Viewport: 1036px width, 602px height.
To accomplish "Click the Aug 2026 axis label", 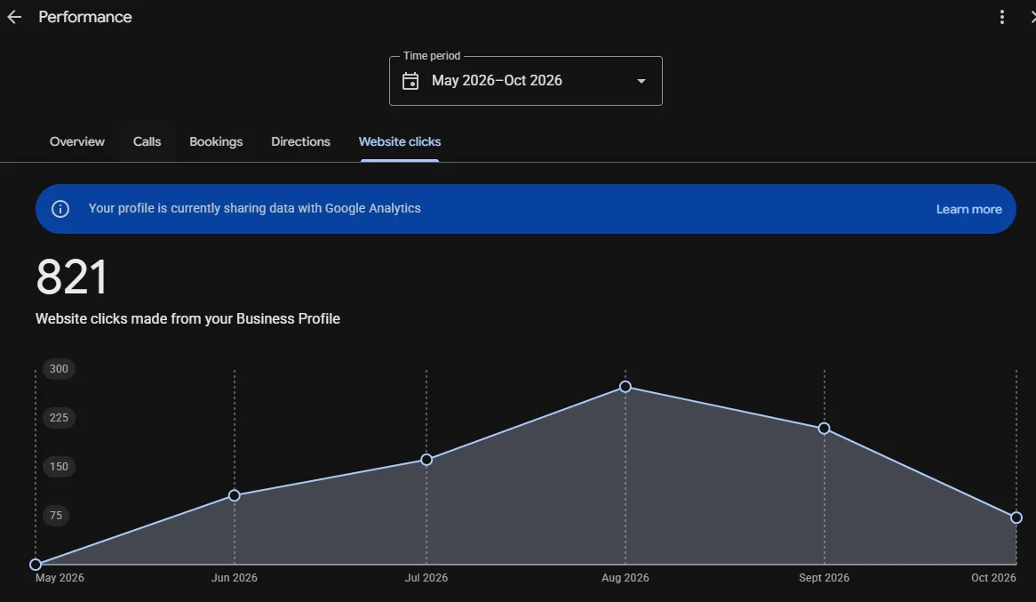I will (x=625, y=577).
